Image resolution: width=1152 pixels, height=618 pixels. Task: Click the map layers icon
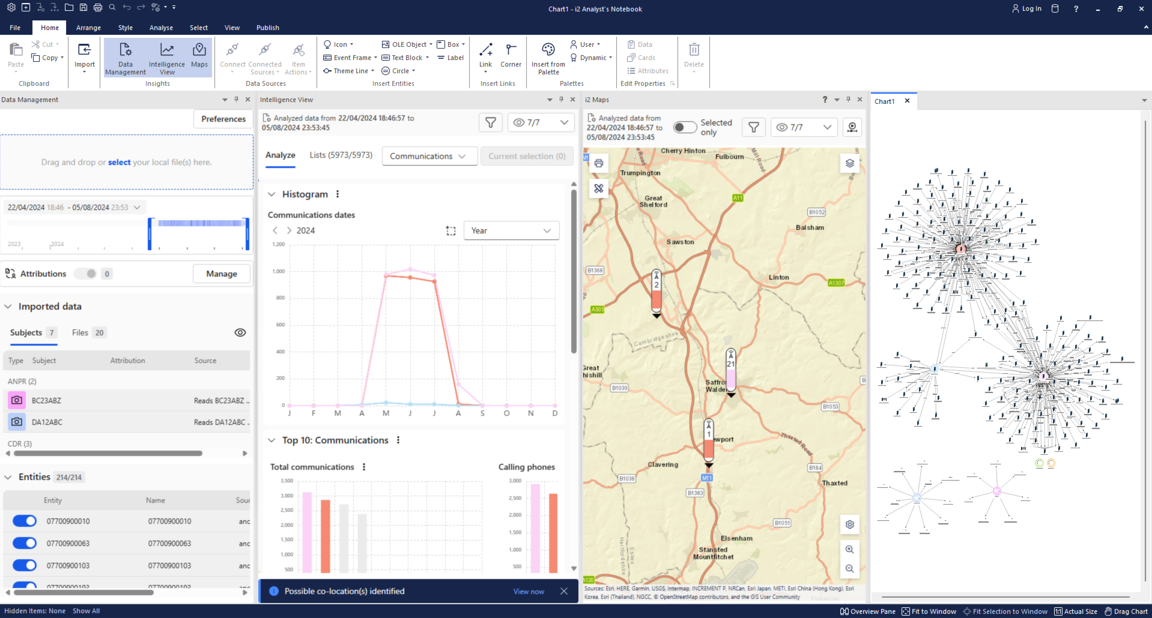pos(849,163)
